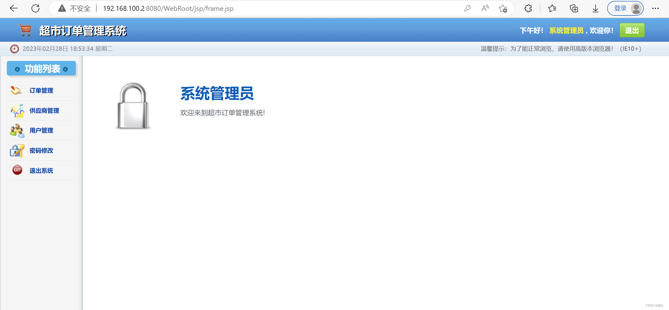
Task: Open the browser settings ellipsis menu
Action: click(656, 8)
